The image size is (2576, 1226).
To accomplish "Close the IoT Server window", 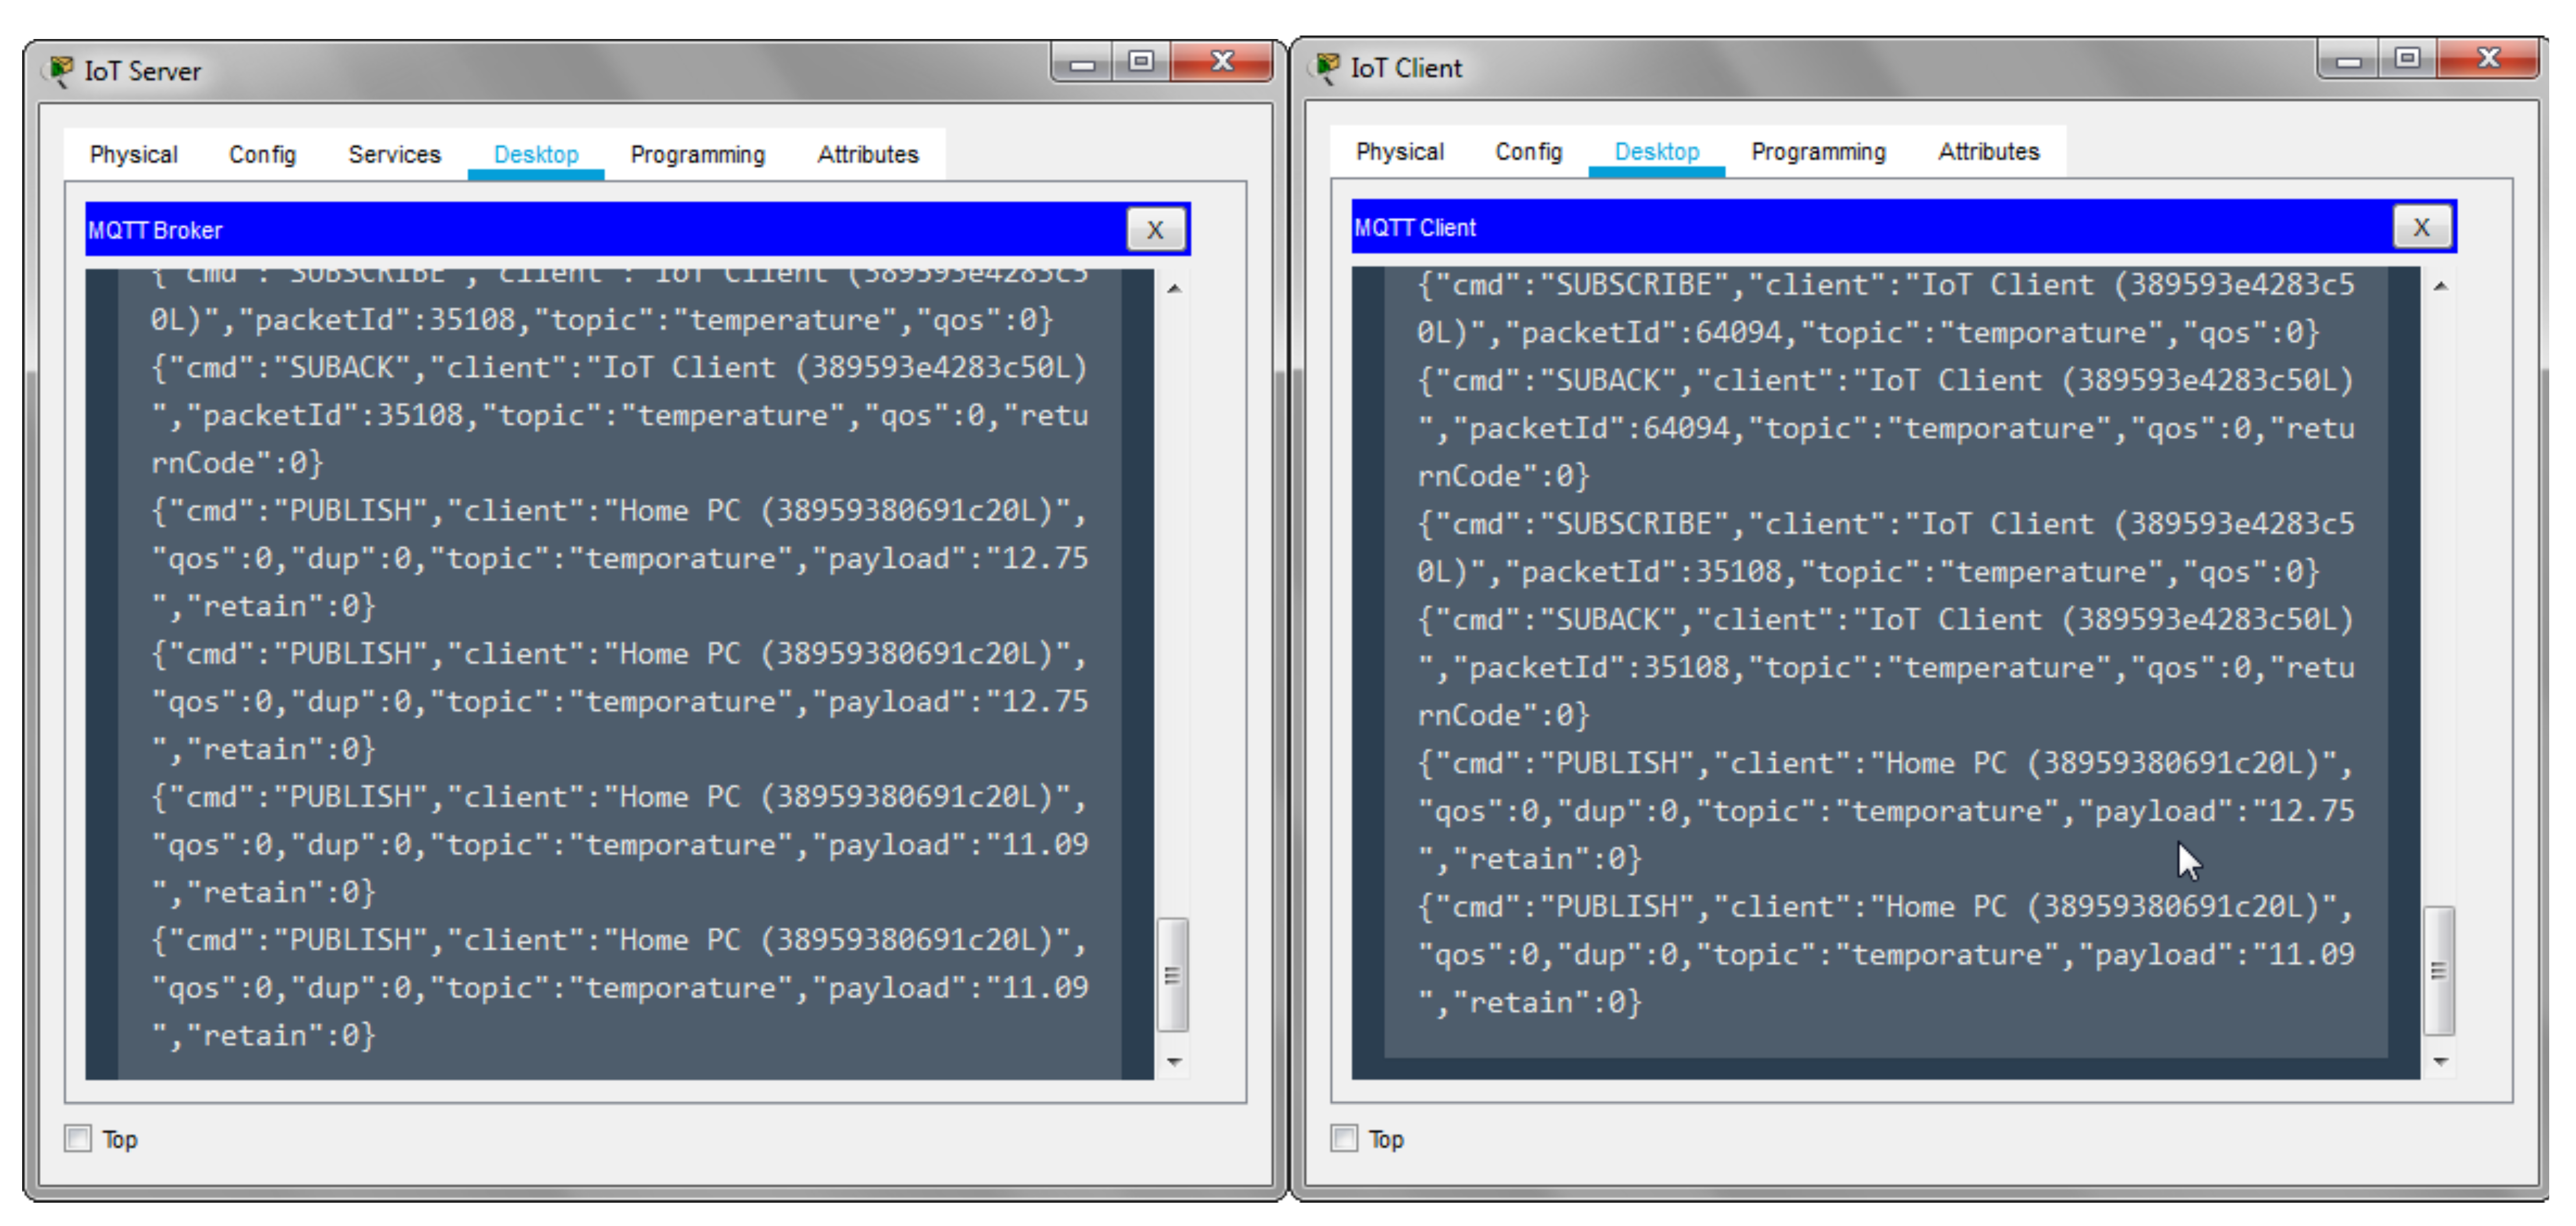I will 1221,62.
